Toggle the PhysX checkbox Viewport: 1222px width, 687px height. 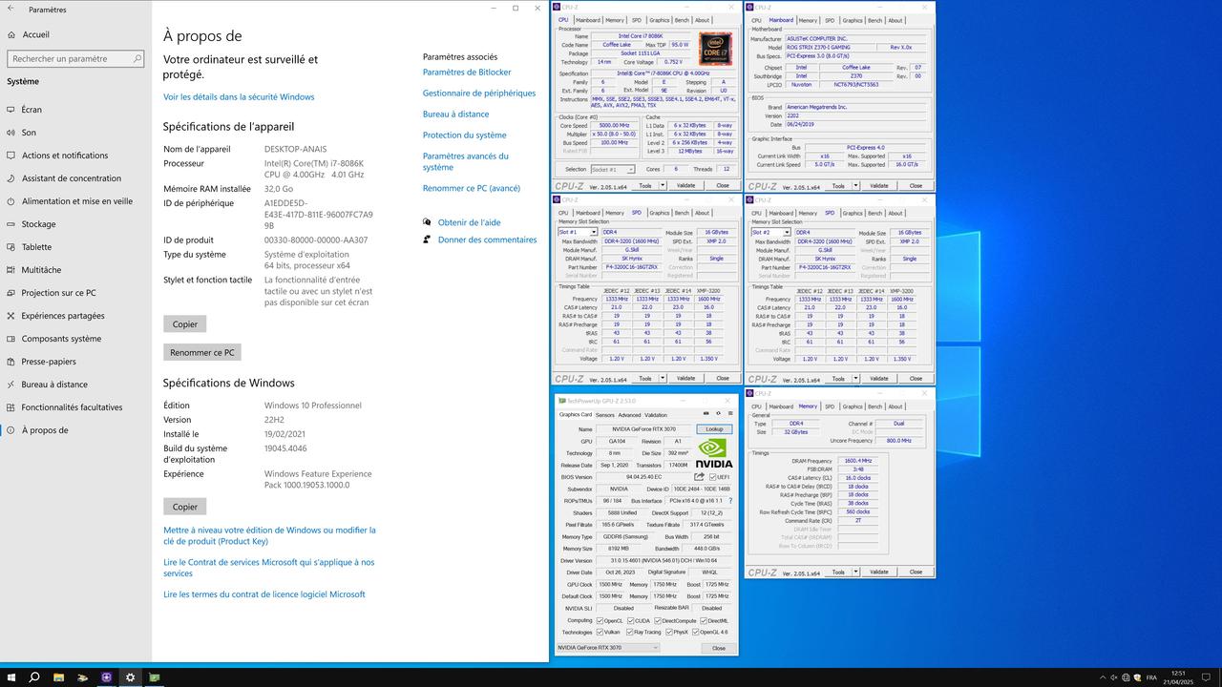tap(669, 632)
